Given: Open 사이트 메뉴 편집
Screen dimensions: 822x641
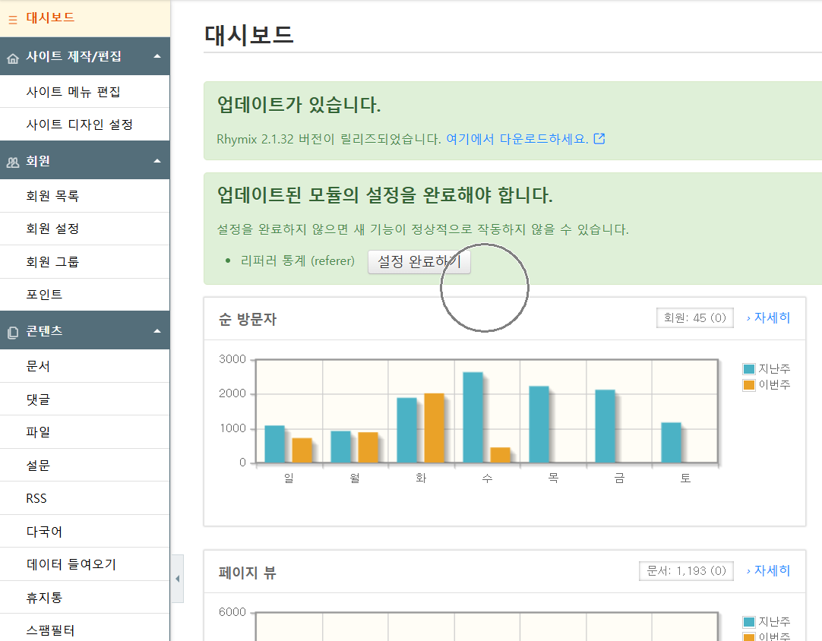Looking at the screenshot, I should [85, 92].
